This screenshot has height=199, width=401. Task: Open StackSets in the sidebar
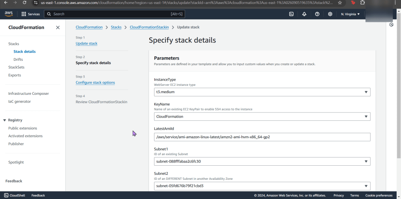[x=16, y=67]
